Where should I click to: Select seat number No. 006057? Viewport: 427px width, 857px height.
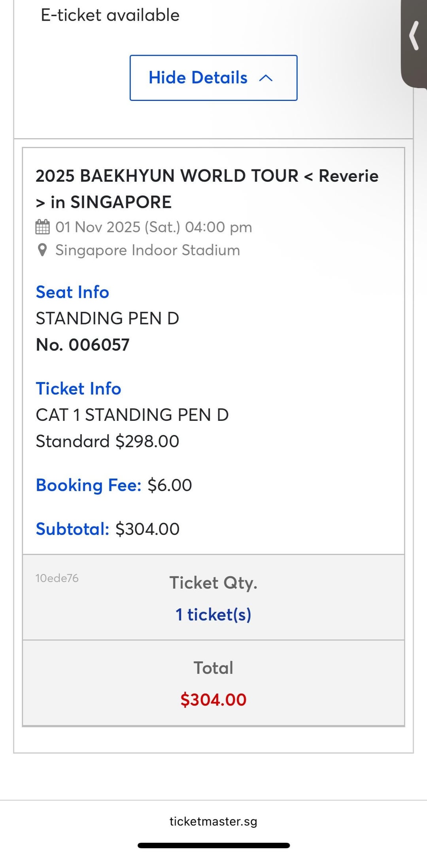click(x=83, y=345)
